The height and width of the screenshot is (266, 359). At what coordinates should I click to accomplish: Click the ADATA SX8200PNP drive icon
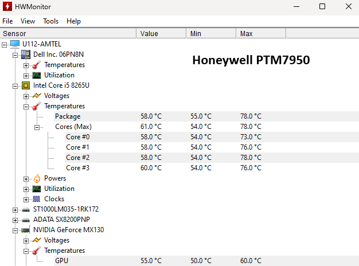click(26, 220)
